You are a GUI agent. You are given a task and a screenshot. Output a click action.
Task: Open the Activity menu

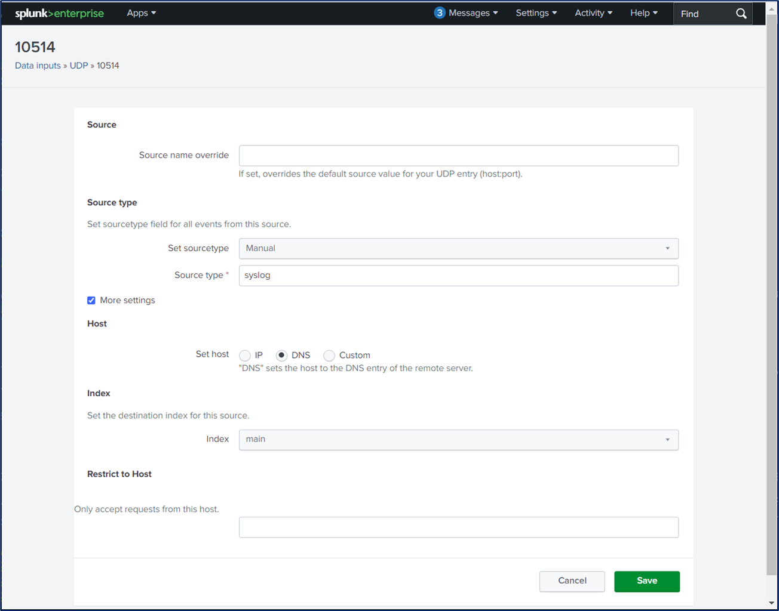593,13
